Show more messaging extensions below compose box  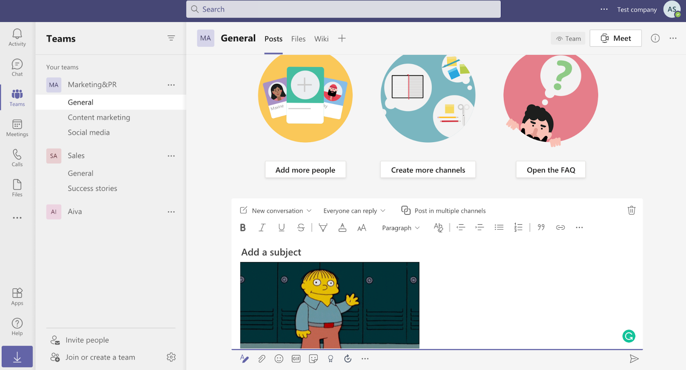point(365,359)
